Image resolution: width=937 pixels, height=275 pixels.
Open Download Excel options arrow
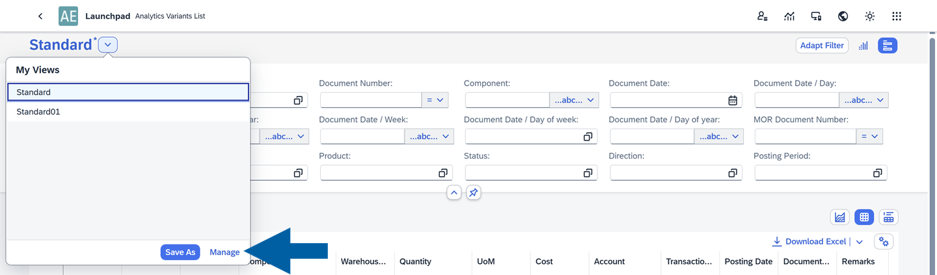(860, 242)
